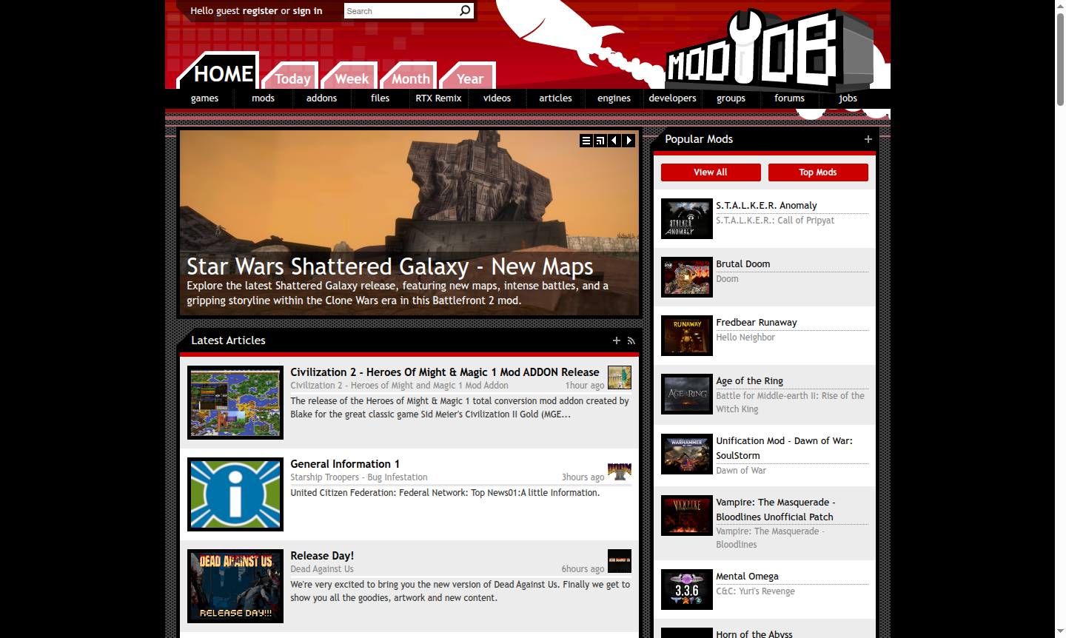Image resolution: width=1066 pixels, height=638 pixels.
Task: Subscribe via the RSS icon in Latest Articles
Action: (x=631, y=340)
